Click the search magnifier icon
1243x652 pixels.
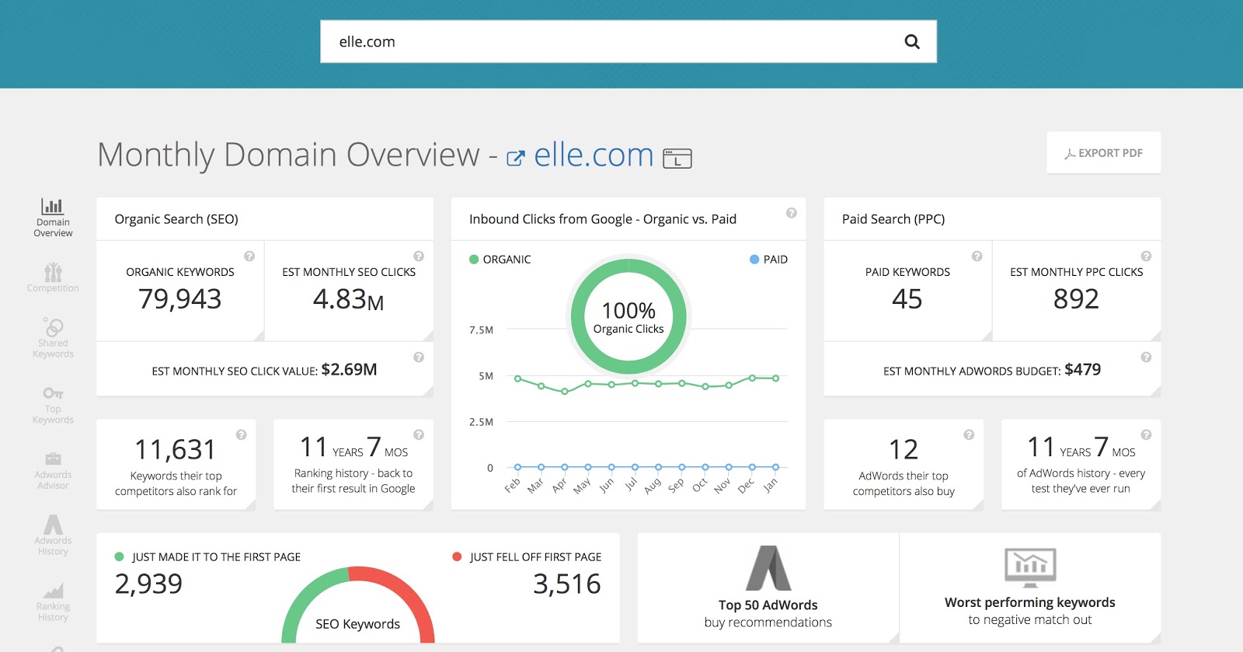pyautogui.click(x=912, y=42)
